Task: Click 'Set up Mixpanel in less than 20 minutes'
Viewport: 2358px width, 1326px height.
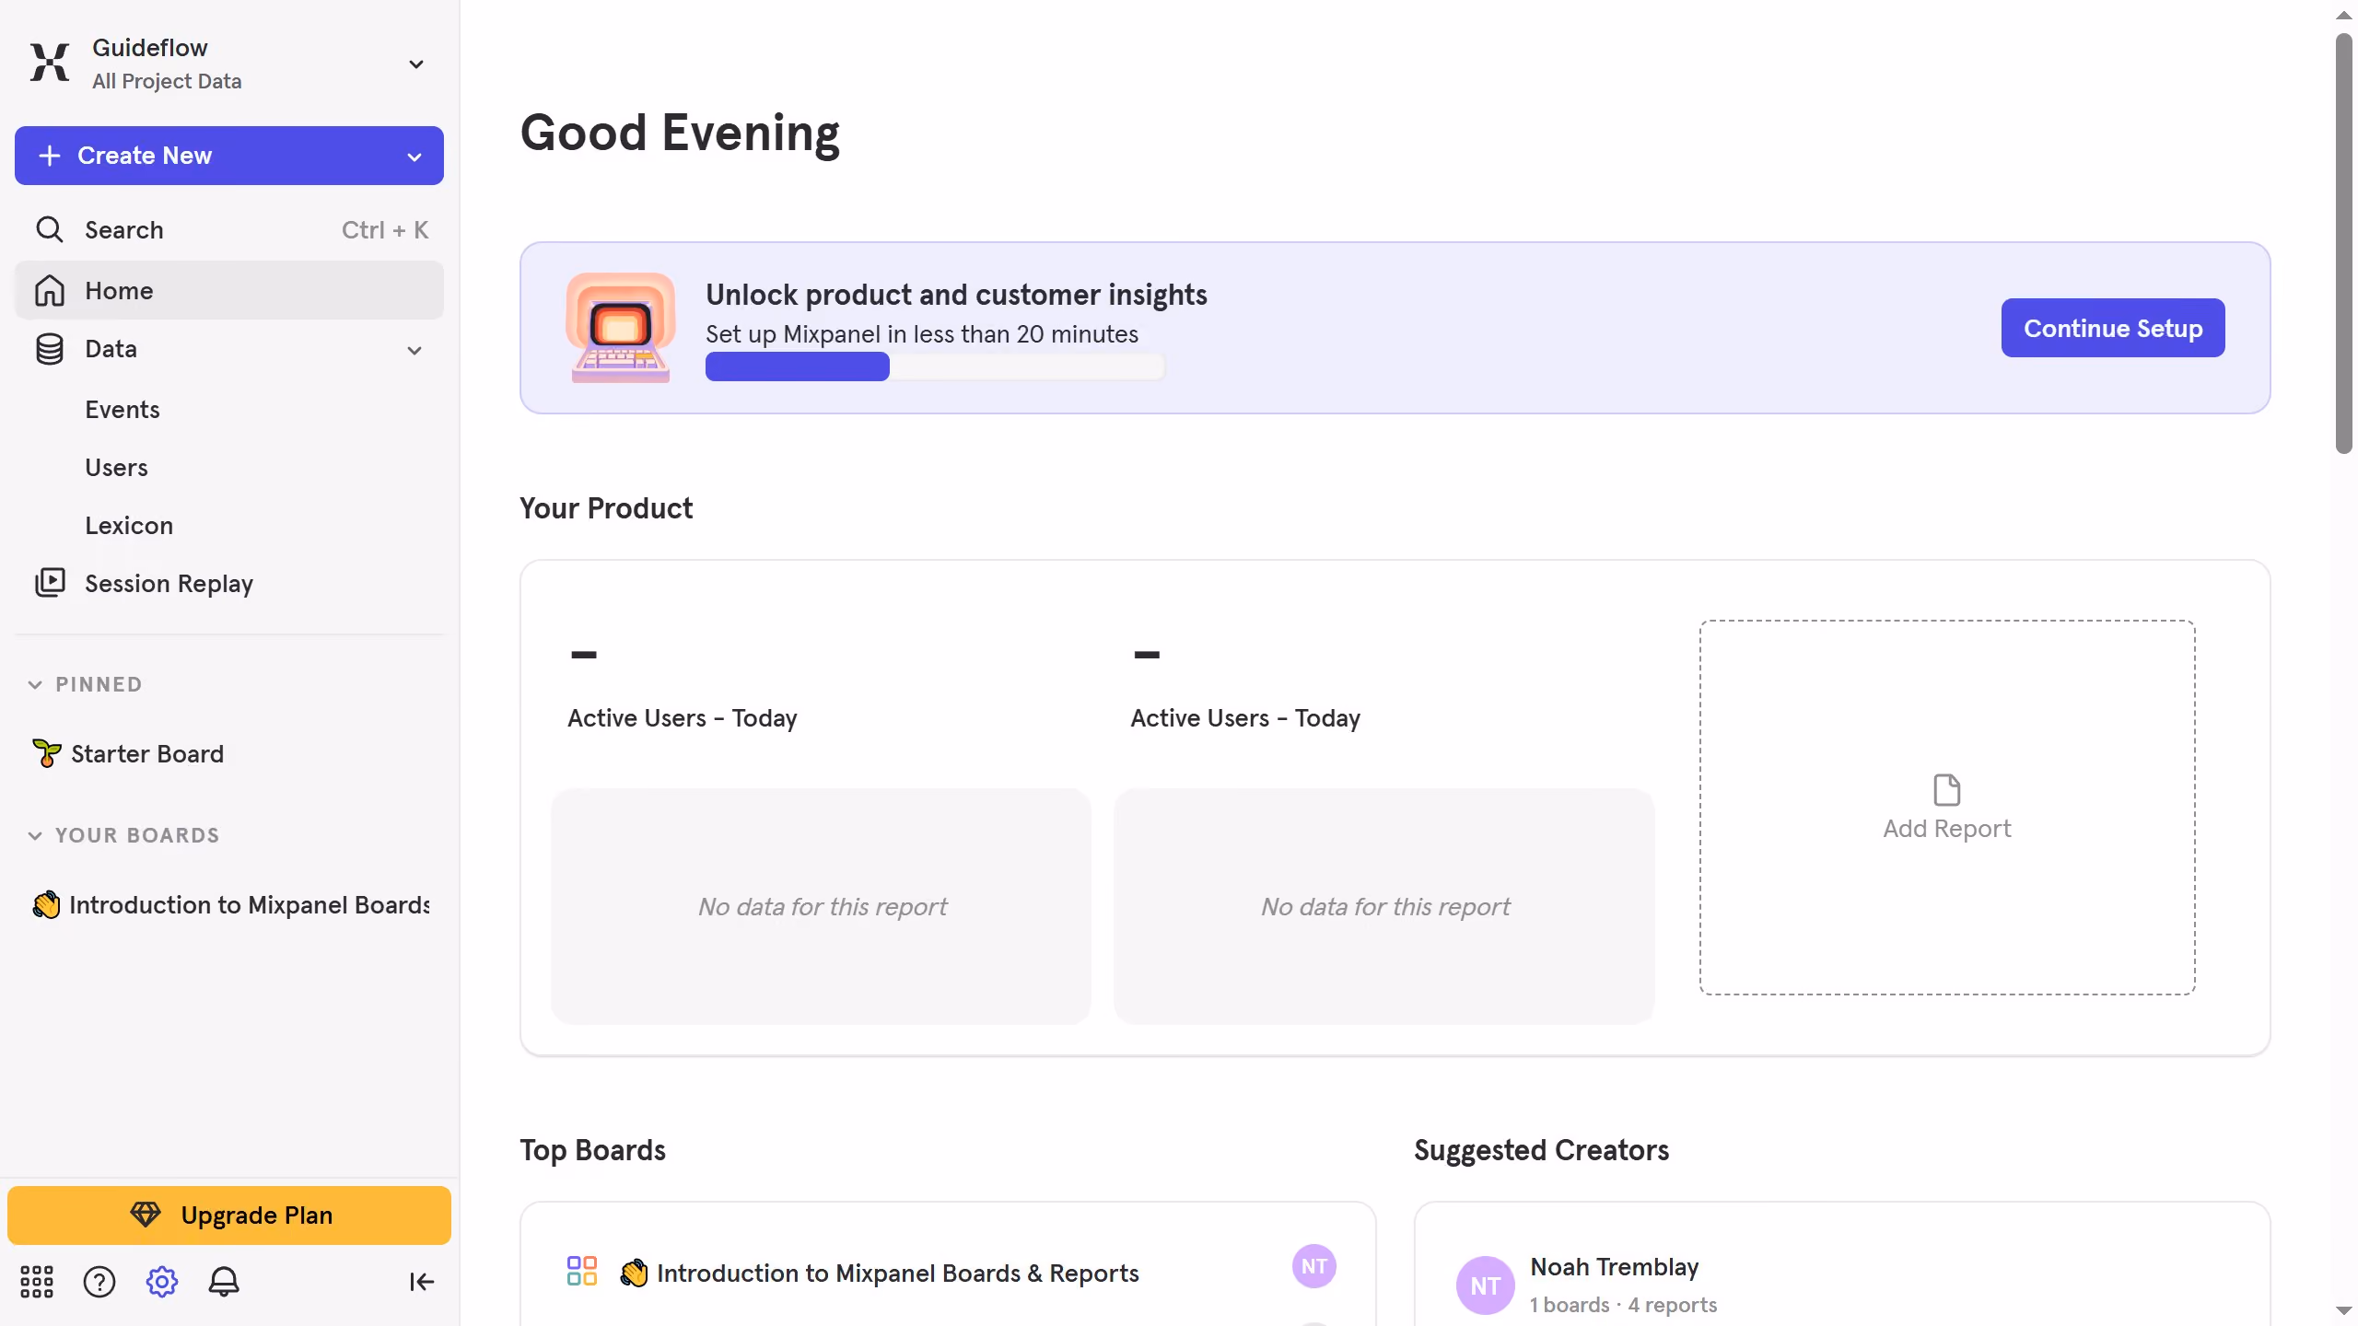Action: (922, 333)
